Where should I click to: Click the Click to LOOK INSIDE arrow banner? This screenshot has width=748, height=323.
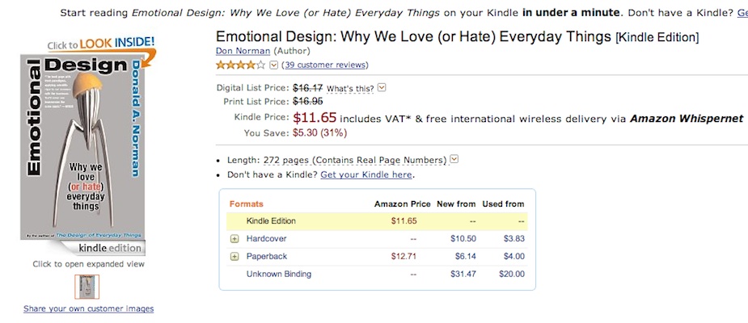pos(102,47)
